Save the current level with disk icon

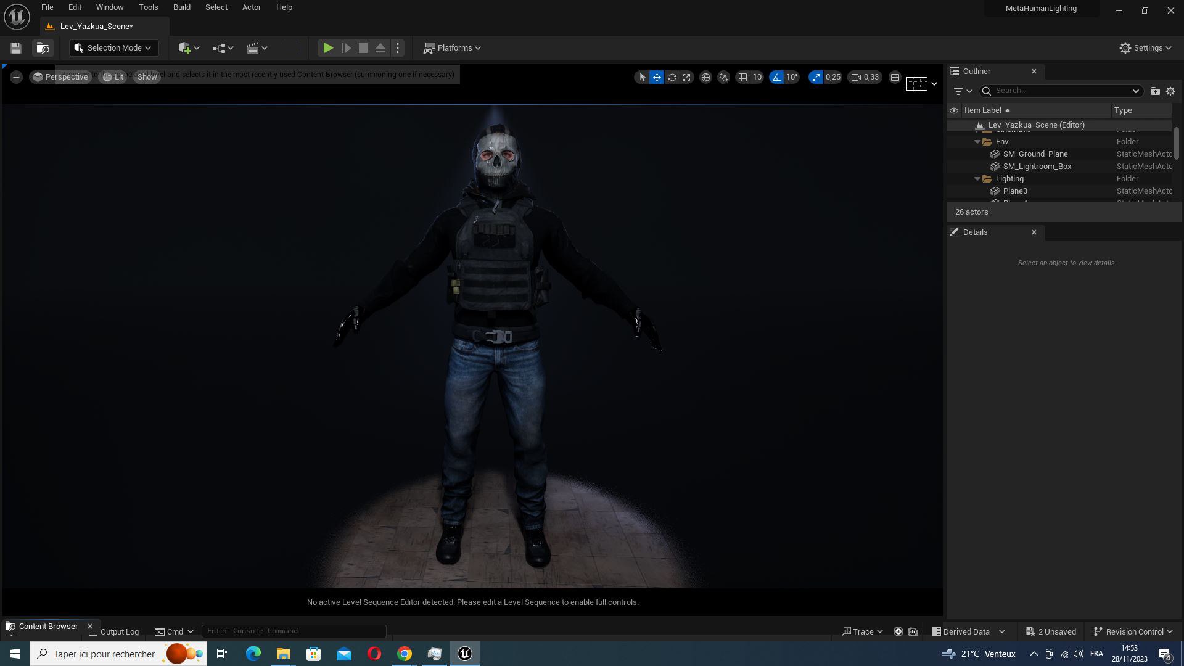pyautogui.click(x=16, y=48)
